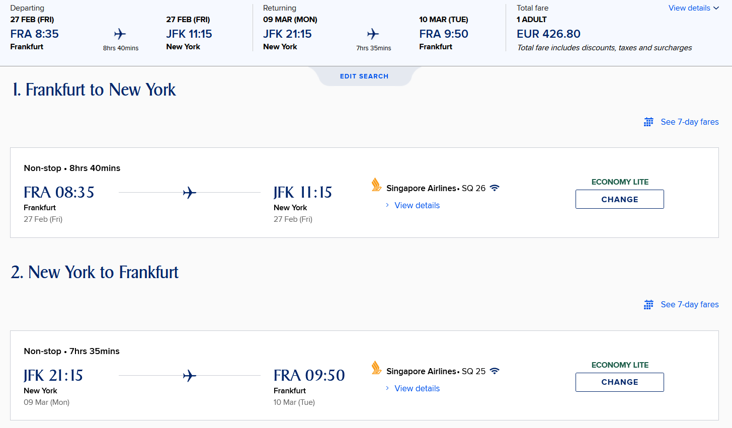Expand View details for flight SQ 25
The width and height of the screenshot is (732, 428).
point(417,388)
